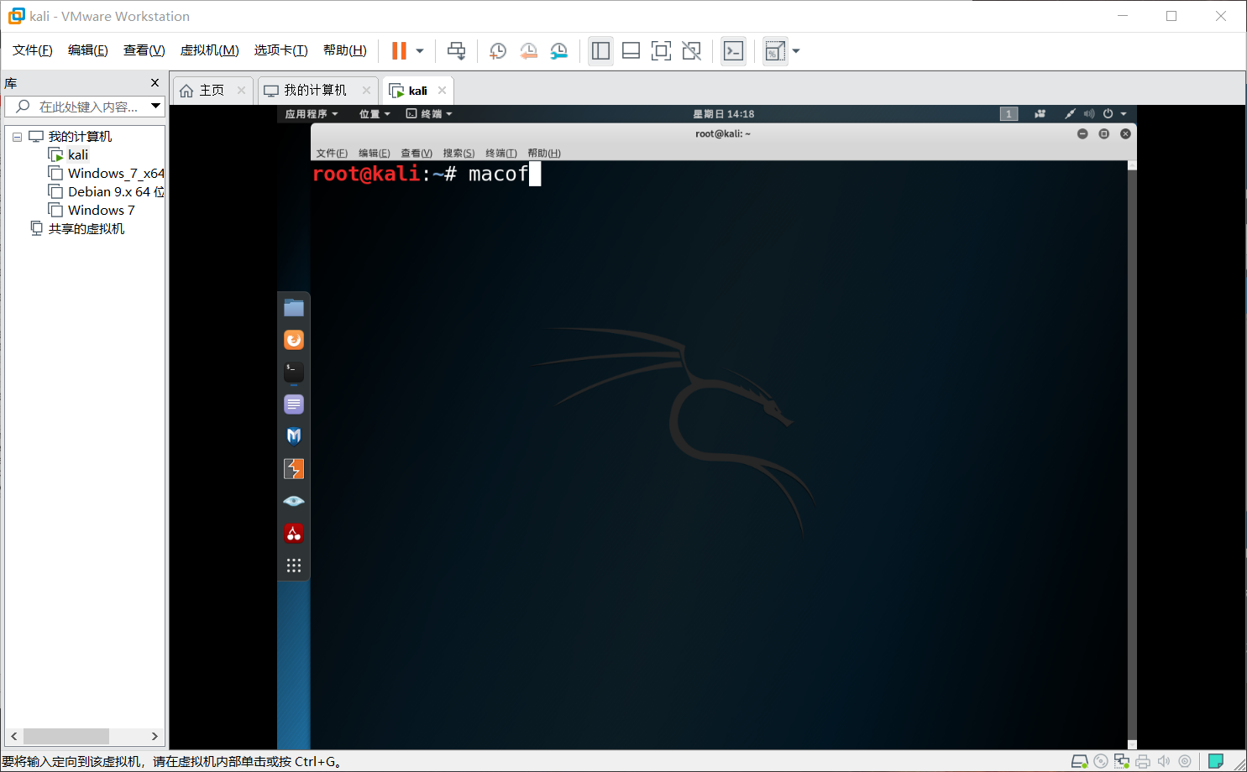Select 共享的虚拟机 in the library
This screenshot has width=1247, height=772.
click(86, 229)
